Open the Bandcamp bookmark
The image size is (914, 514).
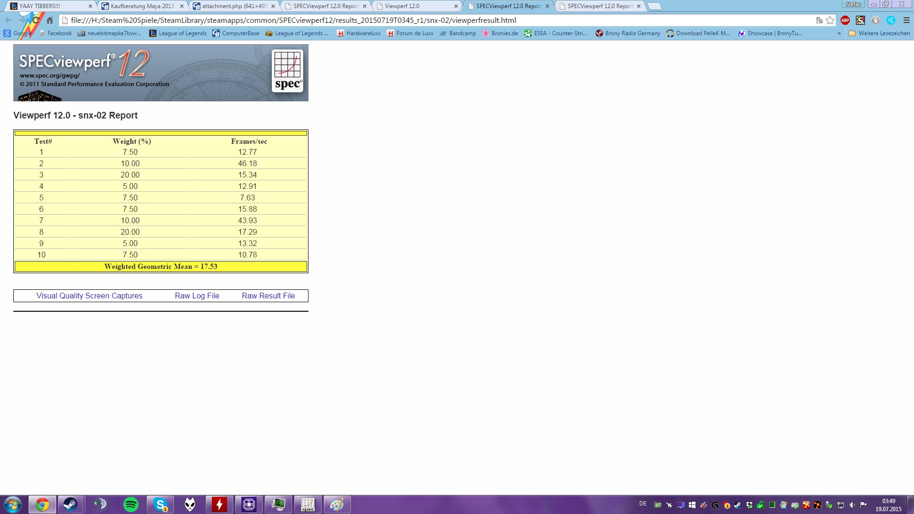(x=458, y=33)
